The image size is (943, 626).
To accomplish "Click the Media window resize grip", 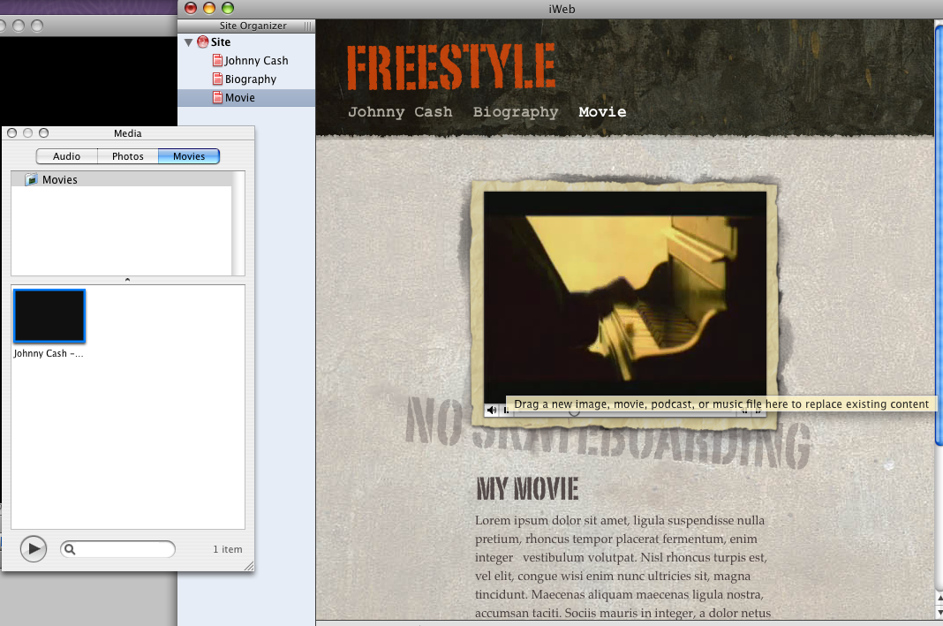I will coord(249,567).
